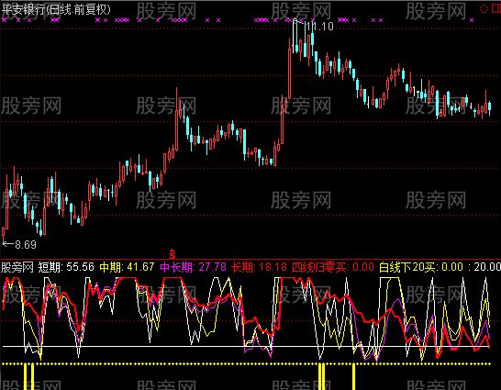Click the 8.69 low price label
This screenshot has height=390, width=501.
pos(26,245)
